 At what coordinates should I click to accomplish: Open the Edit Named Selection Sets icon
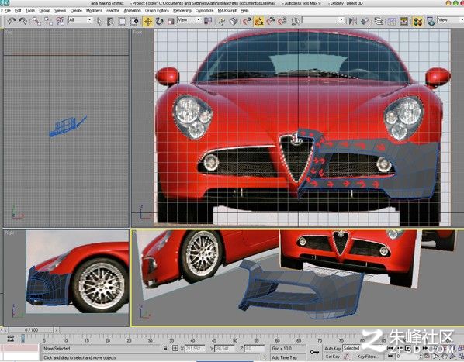[295, 21]
